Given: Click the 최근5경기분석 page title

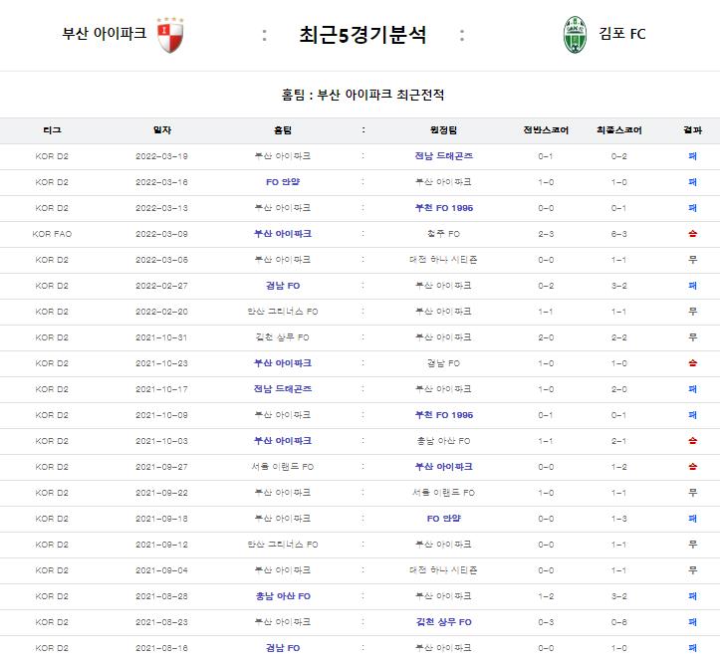Looking at the screenshot, I should [x=362, y=35].
